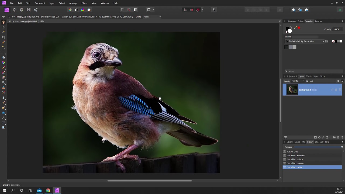Viewport: 345px width, 194px height.
Task: Click the swatches Search field
Action: coord(314,71)
